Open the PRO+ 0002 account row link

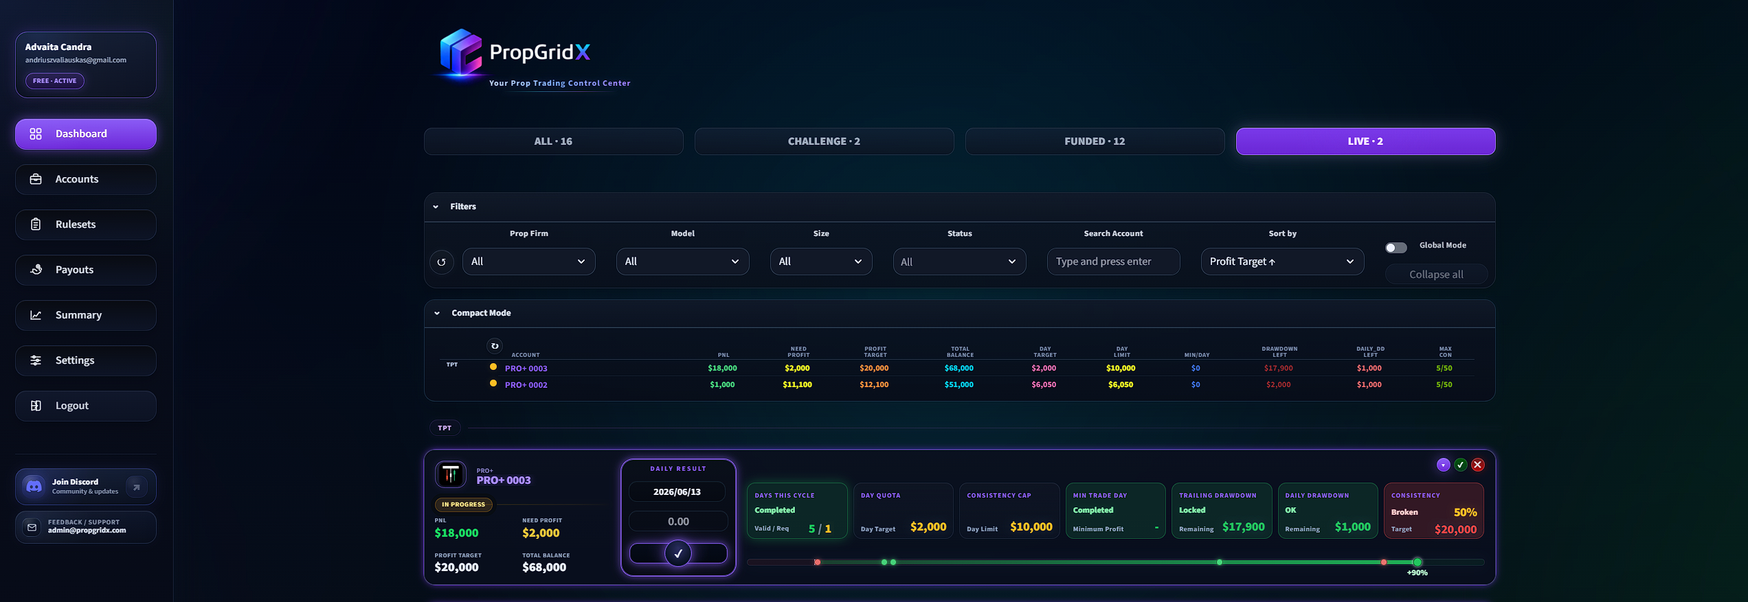(526, 385)
